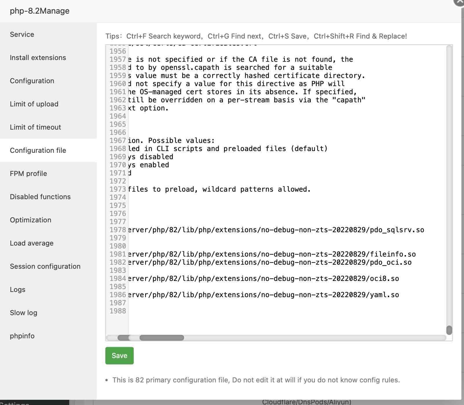This screenshot has height=405, width=464.
Task: View Disabled functions list
Action: click(40, 197)
